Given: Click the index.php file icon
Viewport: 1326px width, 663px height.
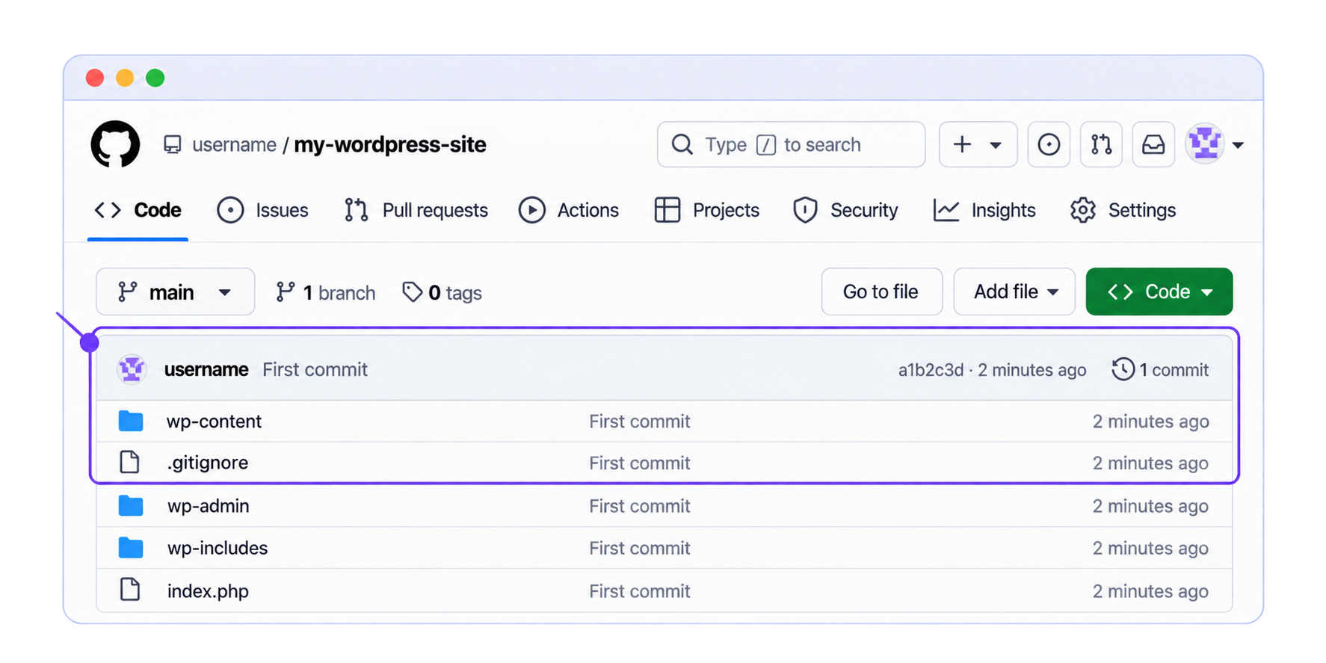Looking at the screenshot, I should (x=130, y=590).
